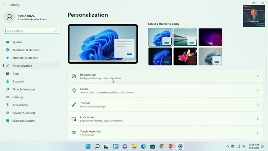Click the Colors palette icon
Viewport: 268px width, 151px height.
point(74,91)
